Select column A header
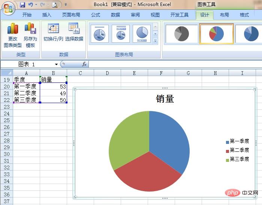262x205 pixels. coord(26,73)
